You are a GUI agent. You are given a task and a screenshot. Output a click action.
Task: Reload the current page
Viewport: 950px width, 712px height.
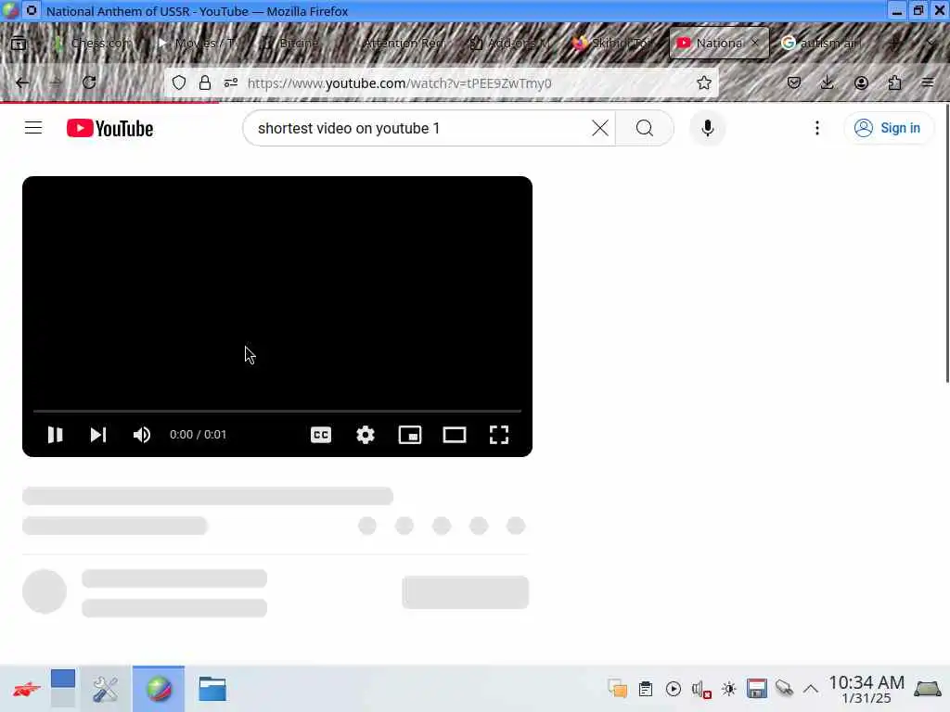pos(89,83)
